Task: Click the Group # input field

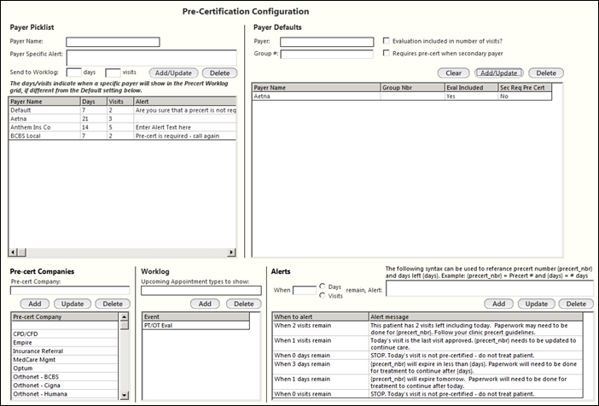Action: [x=327, y=55]
